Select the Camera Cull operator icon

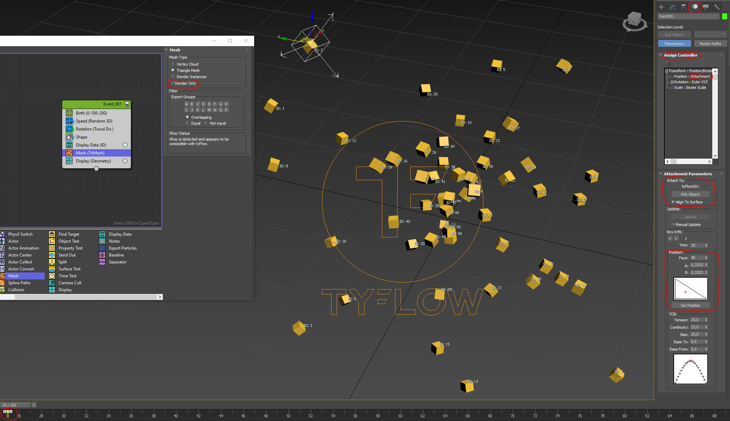[x=52, y=283]
